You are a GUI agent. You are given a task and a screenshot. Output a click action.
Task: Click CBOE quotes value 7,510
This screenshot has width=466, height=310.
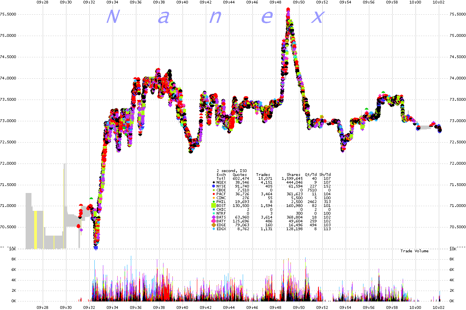243,190
